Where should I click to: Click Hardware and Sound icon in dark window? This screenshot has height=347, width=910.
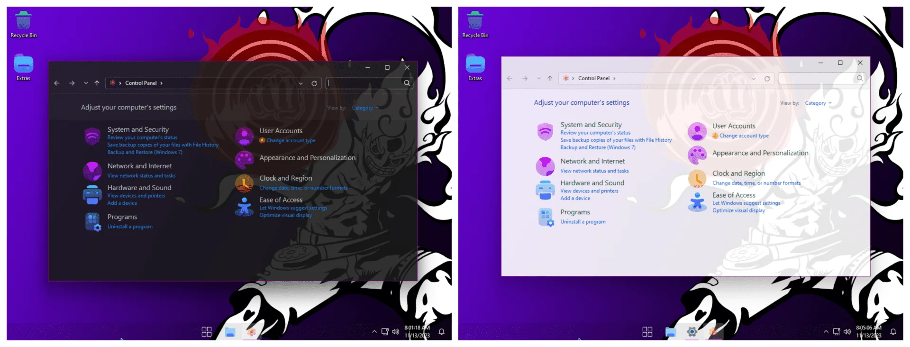pyautogui.click(x=92, y=194)
